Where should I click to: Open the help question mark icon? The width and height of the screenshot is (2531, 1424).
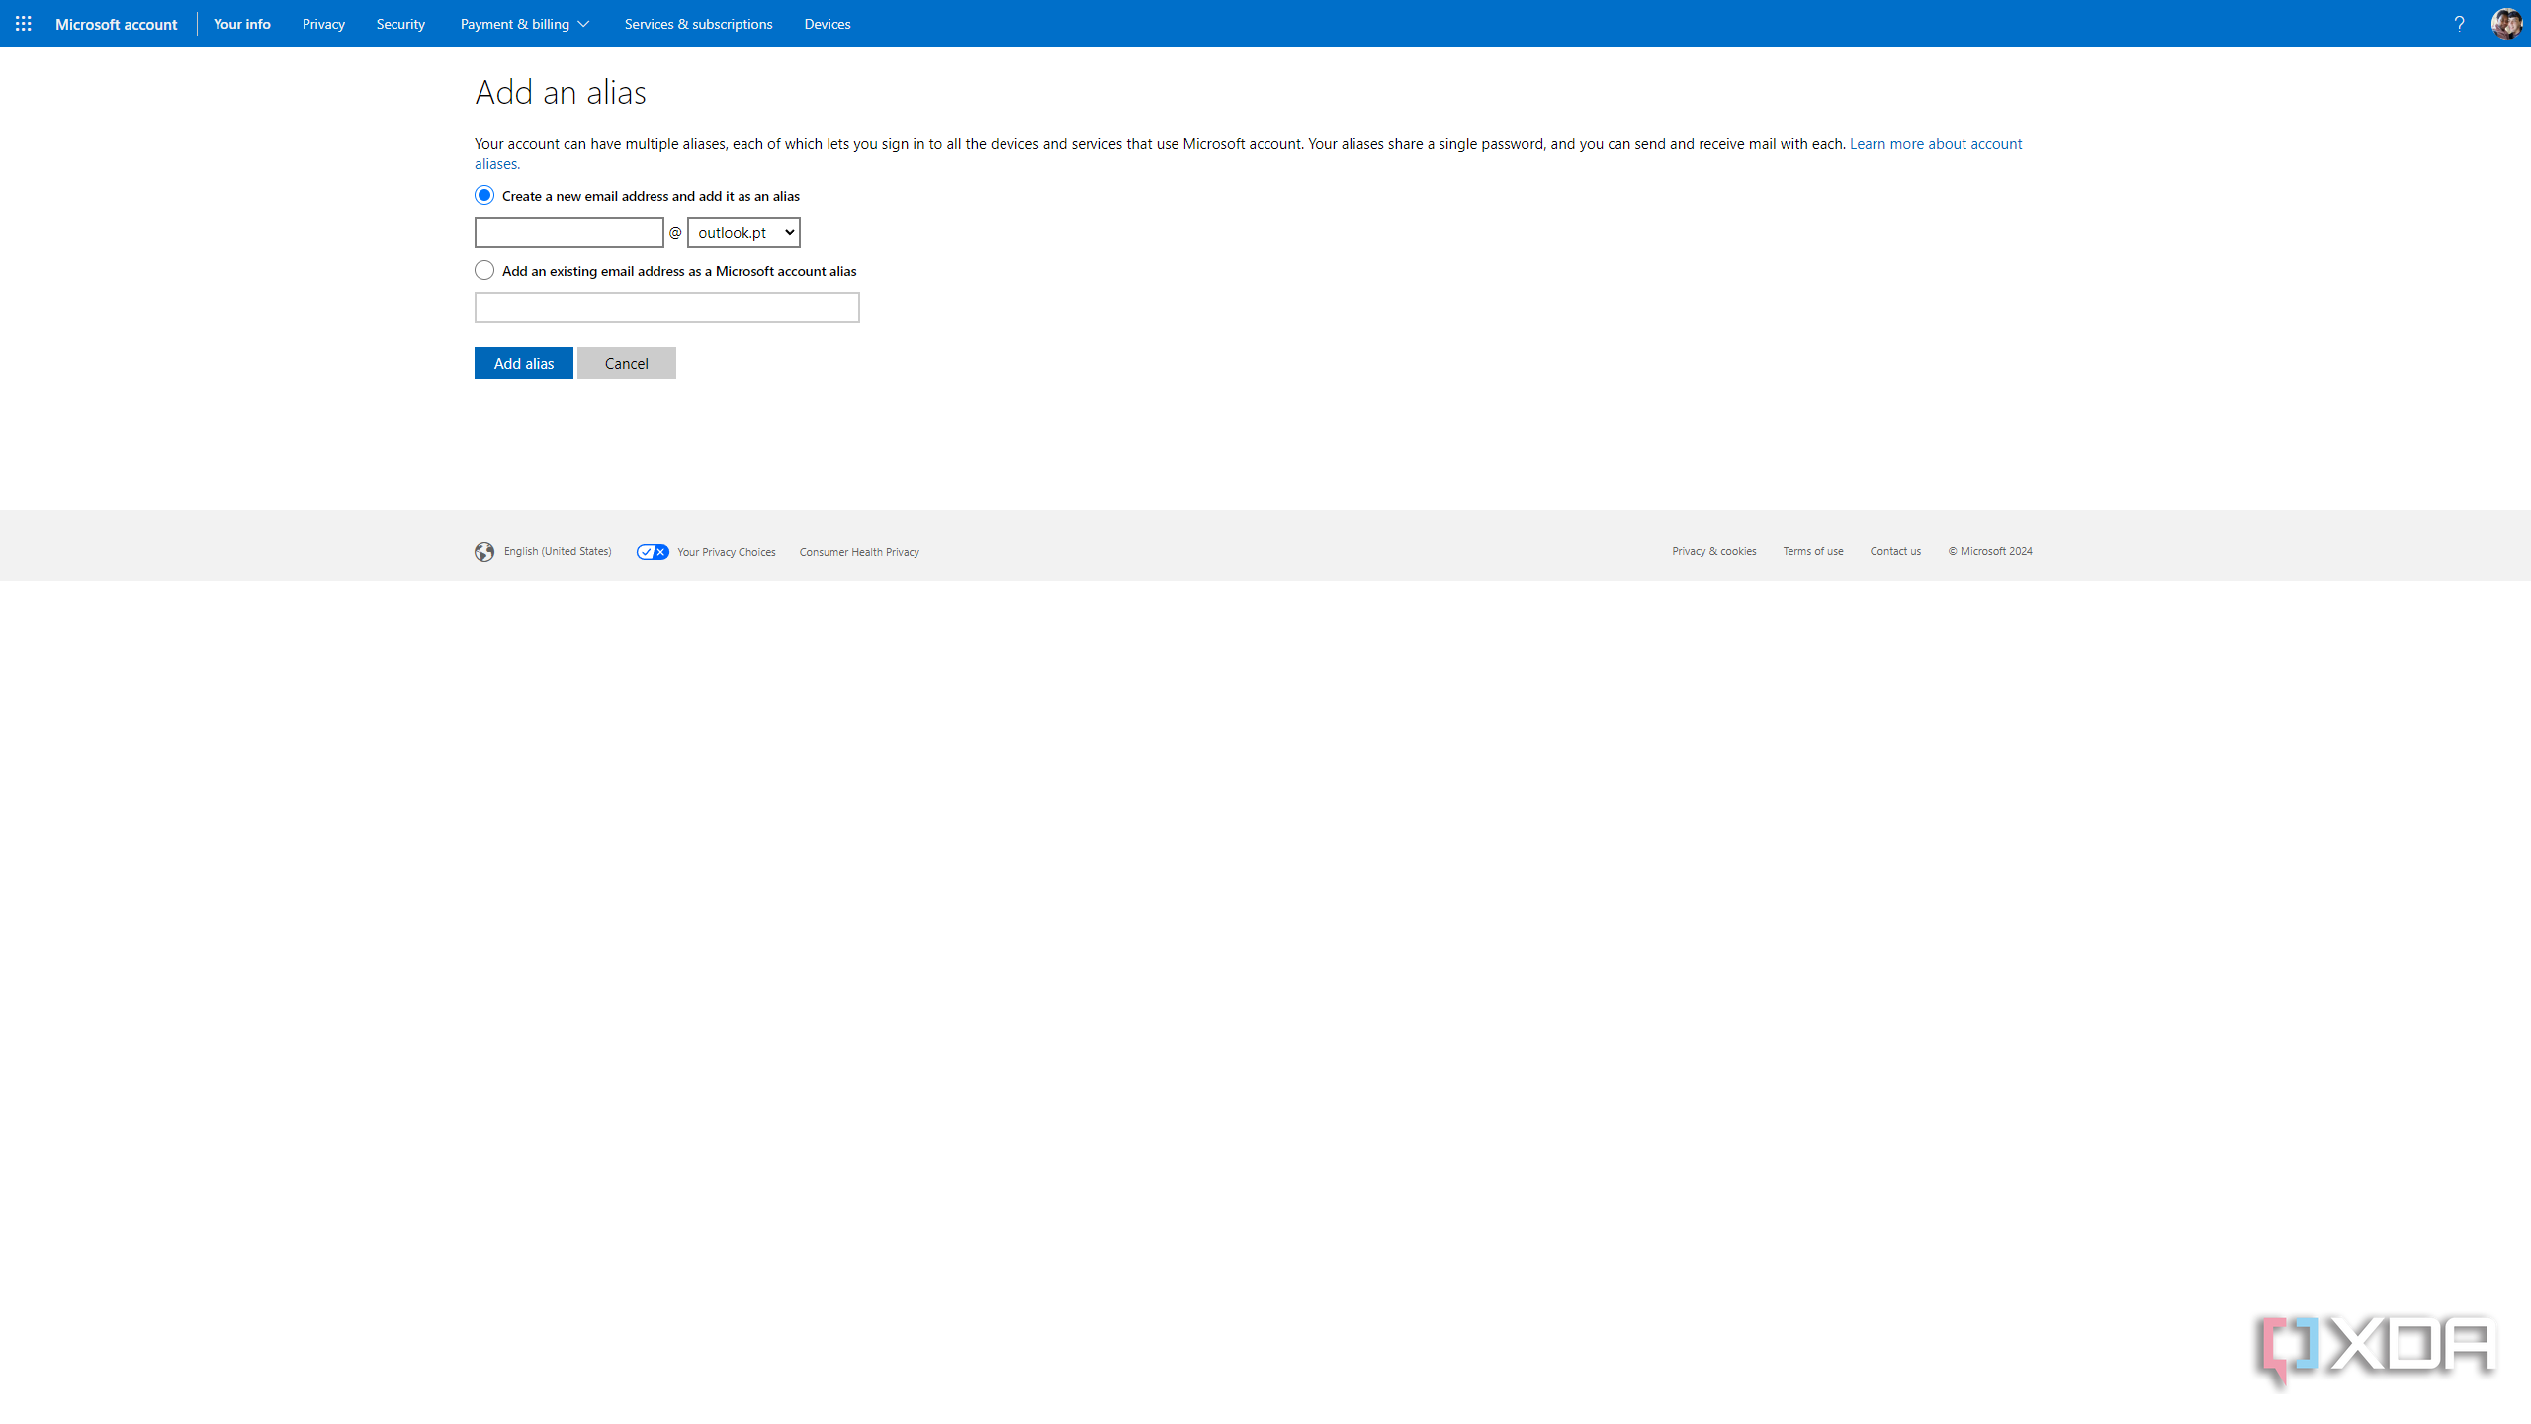click(2460, 24)
